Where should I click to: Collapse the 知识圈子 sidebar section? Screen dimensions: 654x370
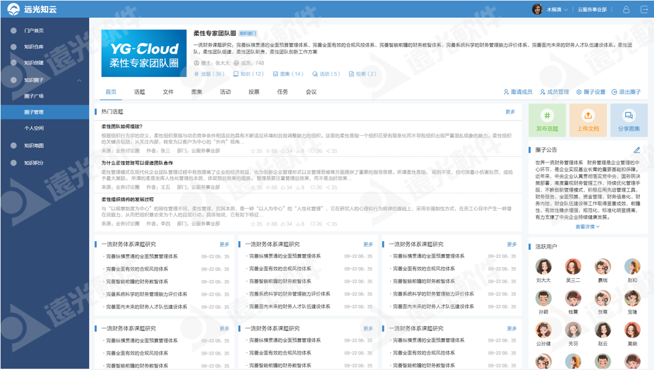pos(79,80)
